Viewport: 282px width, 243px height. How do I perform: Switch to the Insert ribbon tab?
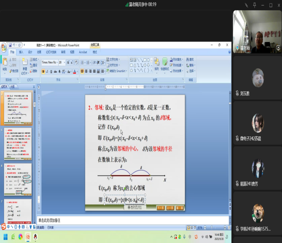coord(21,52)
